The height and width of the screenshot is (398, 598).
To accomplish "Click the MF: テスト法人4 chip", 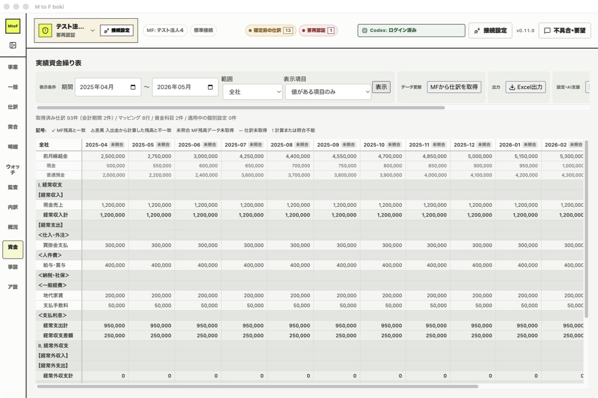I will [x=165, y=30].
